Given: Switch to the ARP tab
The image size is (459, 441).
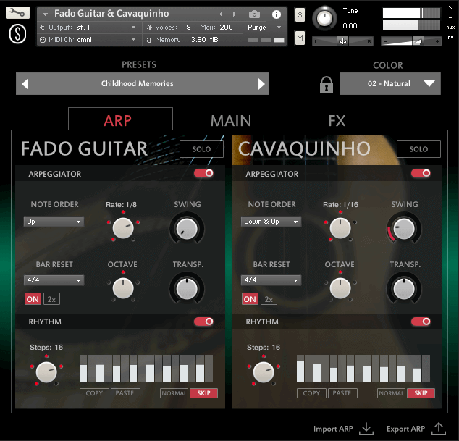Looking at the screenshot, I should coord(118,121).
